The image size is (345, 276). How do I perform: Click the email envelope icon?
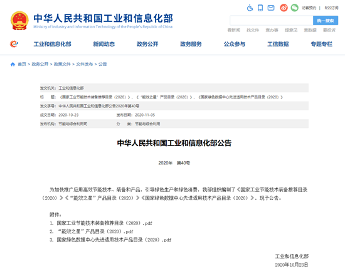tap(271, 8)
